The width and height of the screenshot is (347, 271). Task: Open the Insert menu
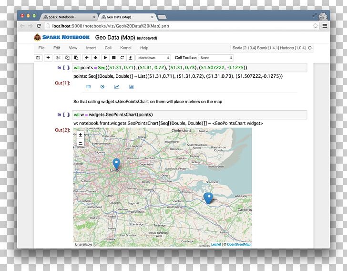click(x=91, y=48)
